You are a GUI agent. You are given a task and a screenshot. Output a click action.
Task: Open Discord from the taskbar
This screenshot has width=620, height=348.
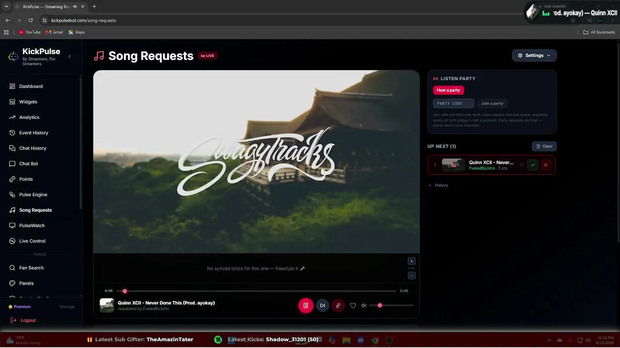pyautogui.click(x=360, y=340)
